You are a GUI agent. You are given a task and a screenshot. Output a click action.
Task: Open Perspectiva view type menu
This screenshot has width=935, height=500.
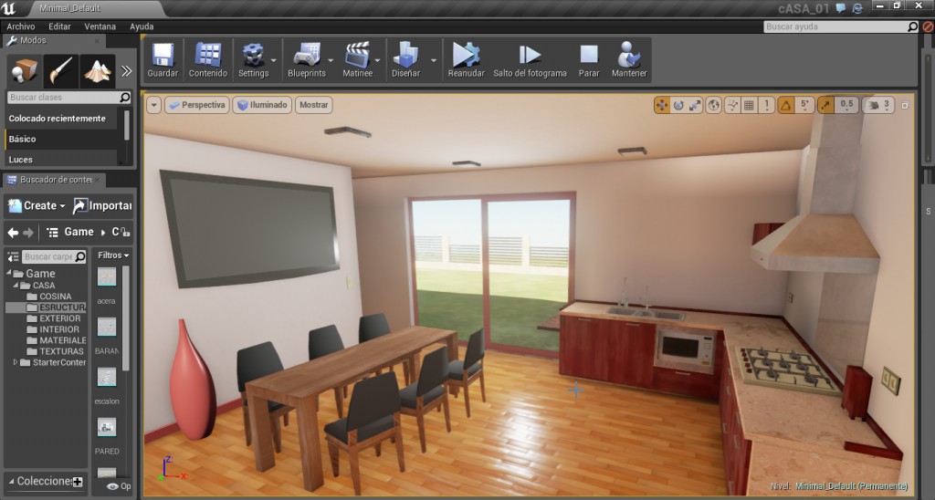[197, 105]
